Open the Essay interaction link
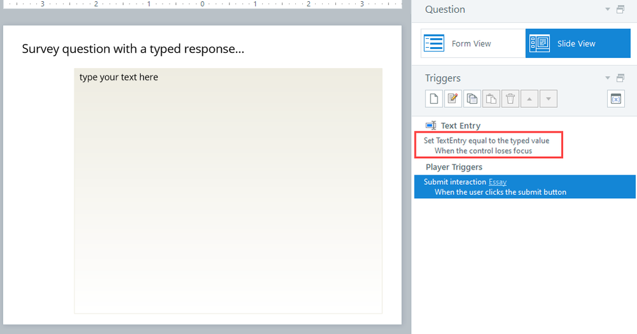Screen dimensions: 637x334 pyautogui.click(x=497, y=182)
